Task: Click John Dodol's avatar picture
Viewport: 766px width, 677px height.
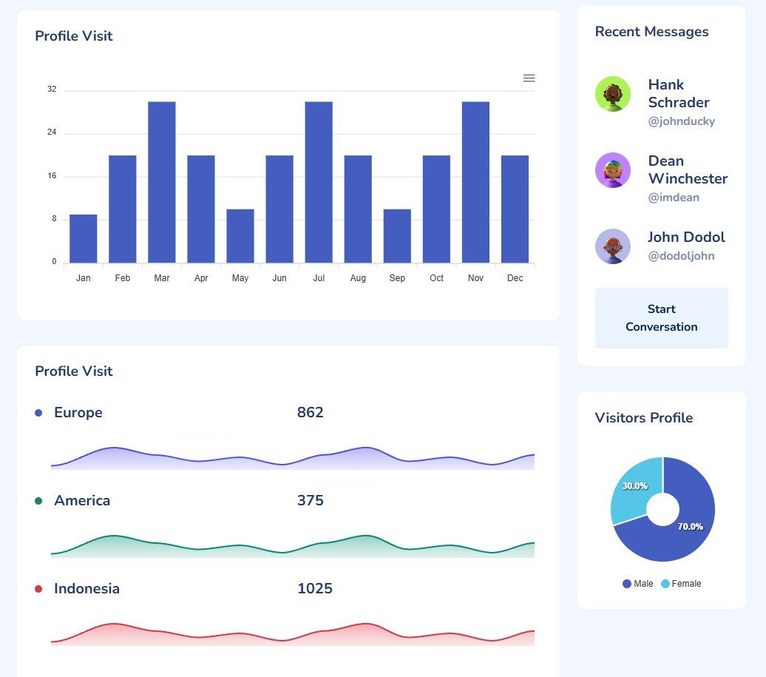Action: tap(612, 246)
